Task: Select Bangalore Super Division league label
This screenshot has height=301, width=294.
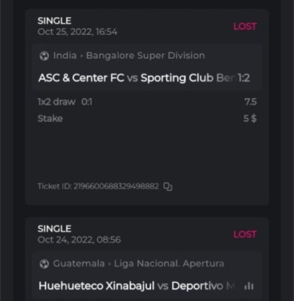Action: click(x=145, y=56)
